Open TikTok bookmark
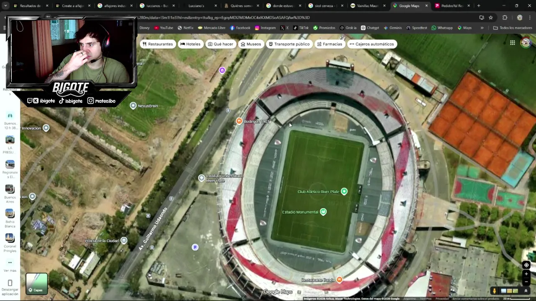Image resolution: width=536 pixels, height=301 pixels. (301, 28)
